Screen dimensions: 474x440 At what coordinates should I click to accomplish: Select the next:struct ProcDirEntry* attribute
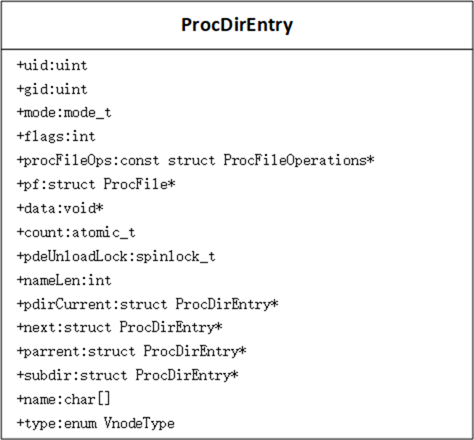[x=120, y=328]
